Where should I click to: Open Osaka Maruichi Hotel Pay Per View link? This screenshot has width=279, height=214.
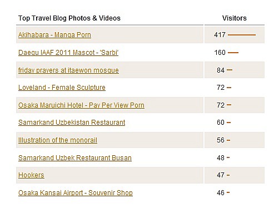pyautogui.click(x=81, y=105)
